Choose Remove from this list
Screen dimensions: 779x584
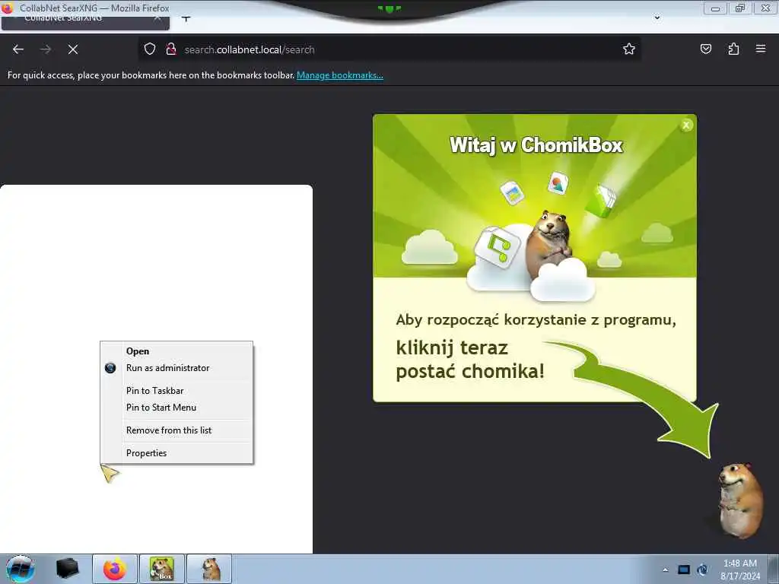pyautogui.click(x=176, y=430)
